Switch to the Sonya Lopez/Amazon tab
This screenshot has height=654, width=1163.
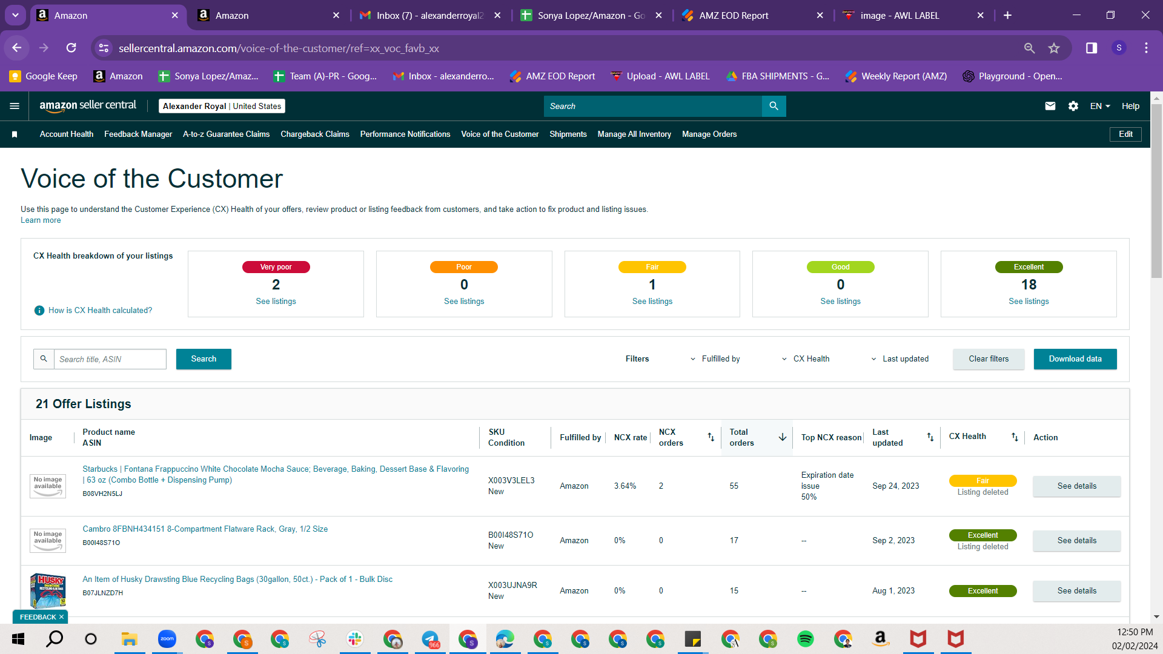click(591, 15)
